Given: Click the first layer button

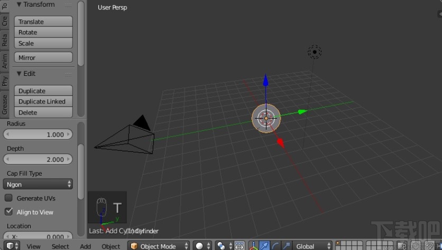Looking at the screenshot, I should [338, 243].
